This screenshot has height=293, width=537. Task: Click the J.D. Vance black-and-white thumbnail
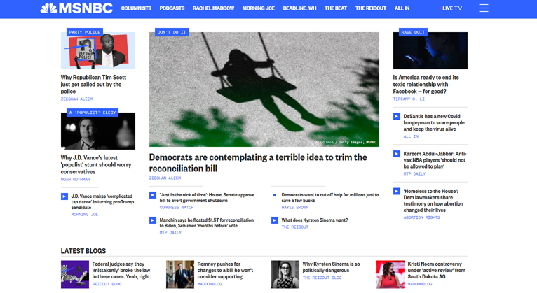click(x=98, y=131)
